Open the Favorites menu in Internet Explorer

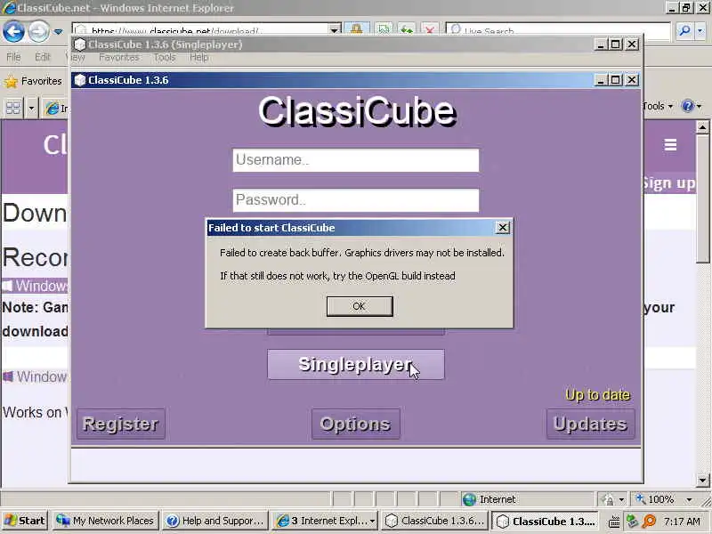click(x=119, y=57)
